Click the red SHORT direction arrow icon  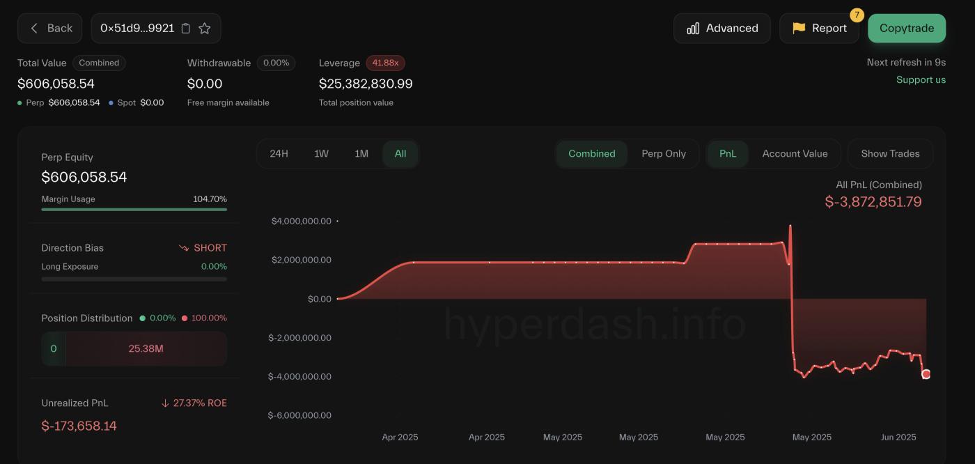184,247
